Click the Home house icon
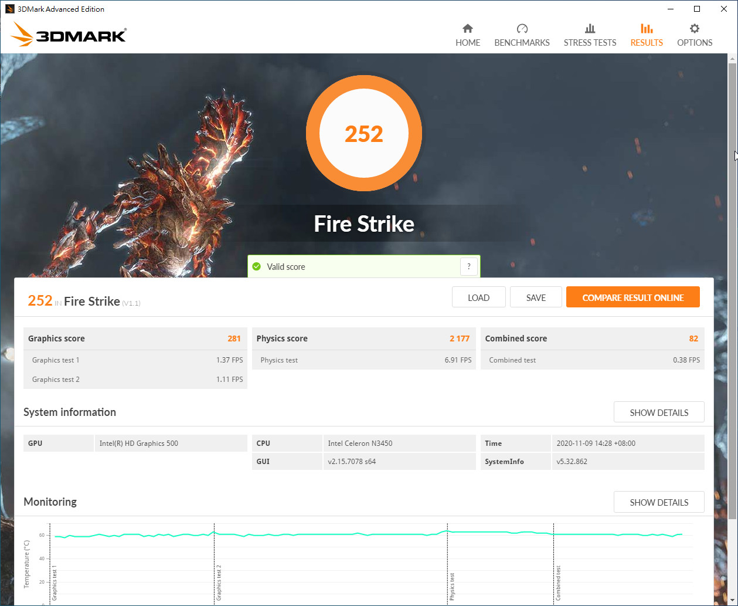Screen dimensions: 738x606 point(468,29)
